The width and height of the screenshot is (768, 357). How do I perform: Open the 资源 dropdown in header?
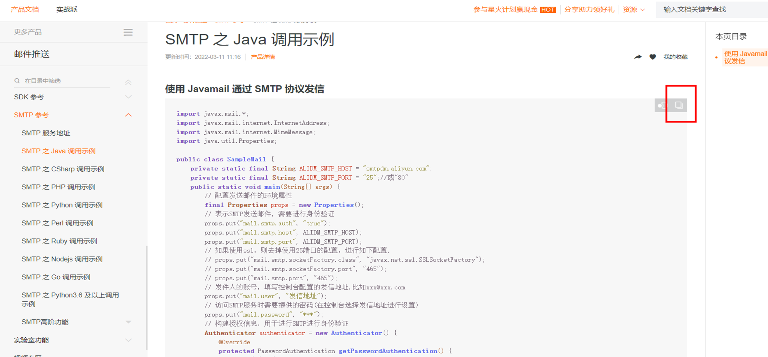(x=634, y=10)
